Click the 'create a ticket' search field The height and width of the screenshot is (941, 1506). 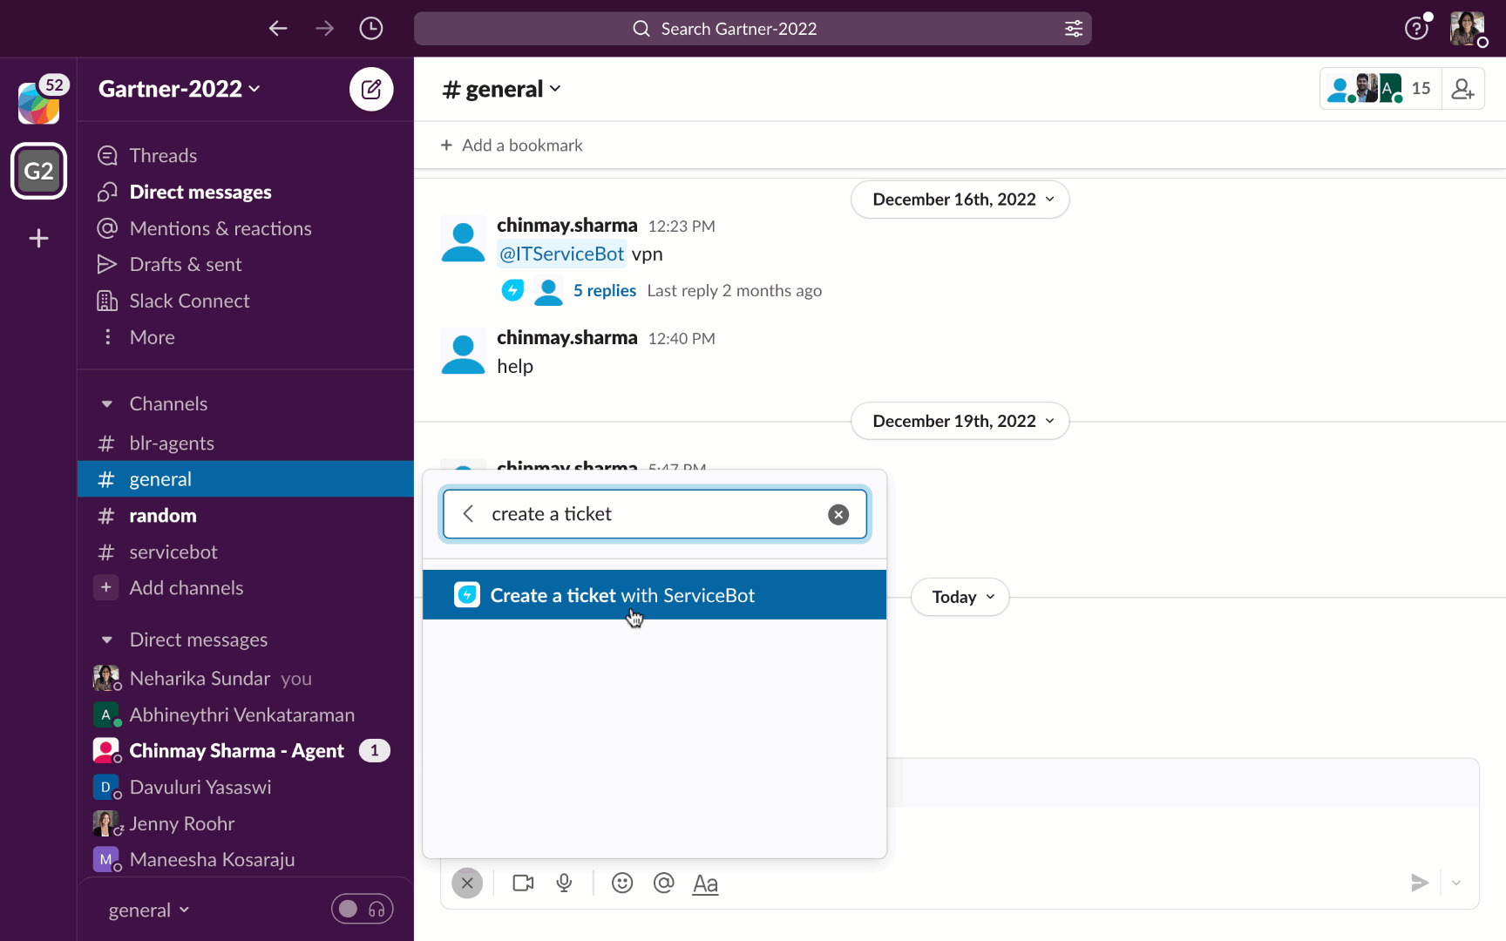coord(655,514)
